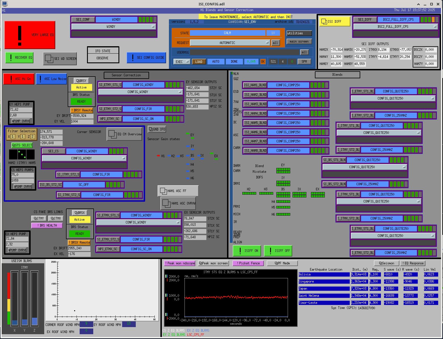The width and height of the screenshot is (443, 339).
Task: Click the RECOVER EQ green button
Action: pyautogui.click(x=19, y=58)
